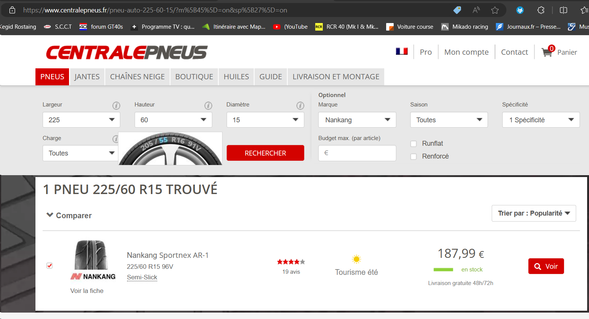This screenshot has height=319, width=589.
Task: Enable the Renforcé checkbox
Action: pos(414,157)
